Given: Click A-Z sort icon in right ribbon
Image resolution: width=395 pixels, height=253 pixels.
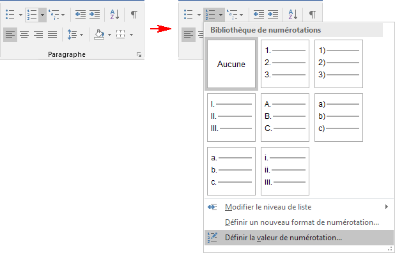Looking at the screenshot, I should 293,15.
